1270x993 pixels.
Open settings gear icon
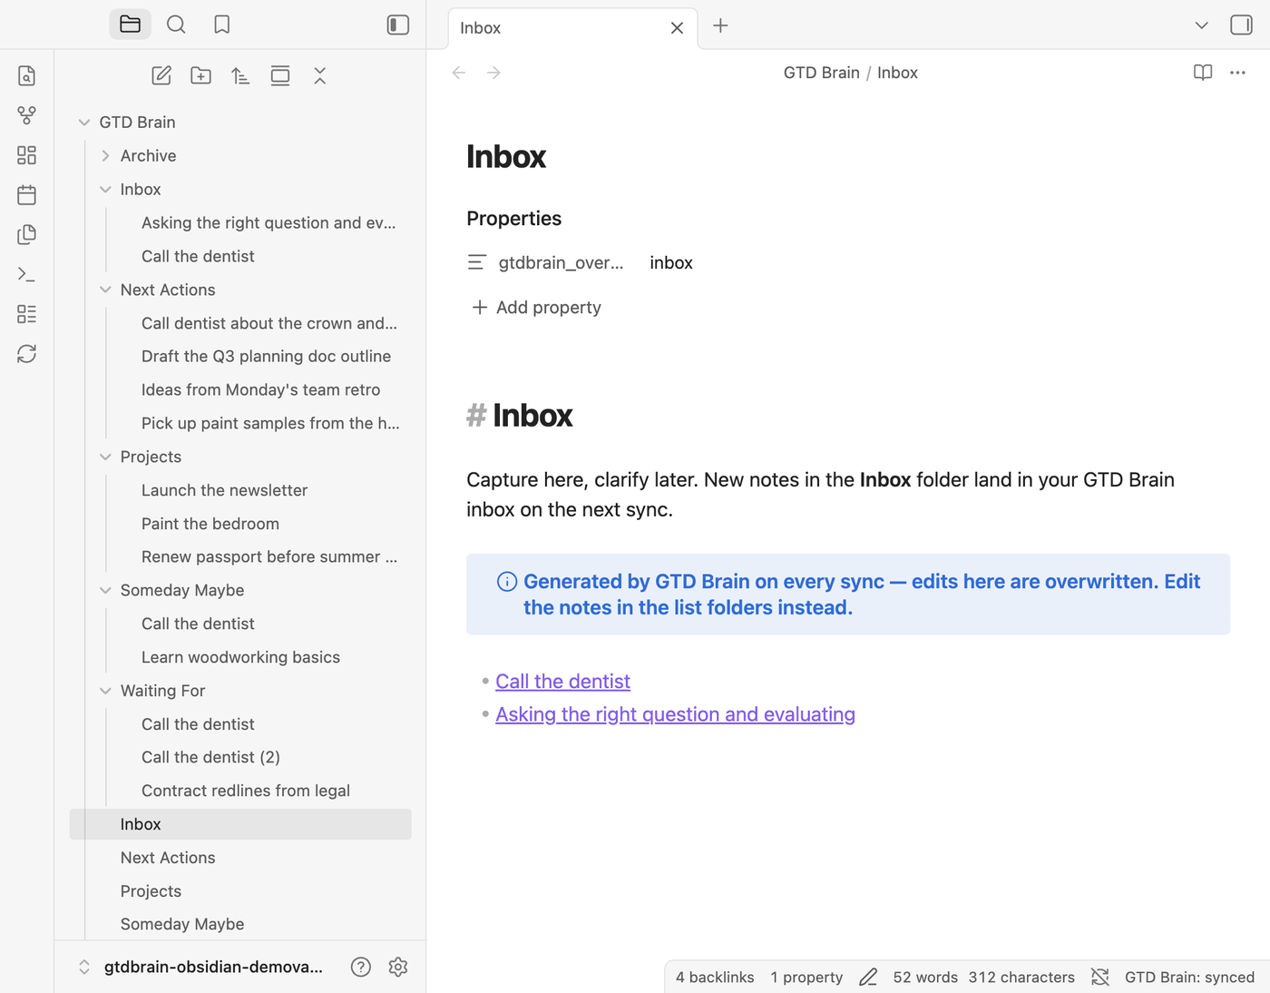click(398, 967)
